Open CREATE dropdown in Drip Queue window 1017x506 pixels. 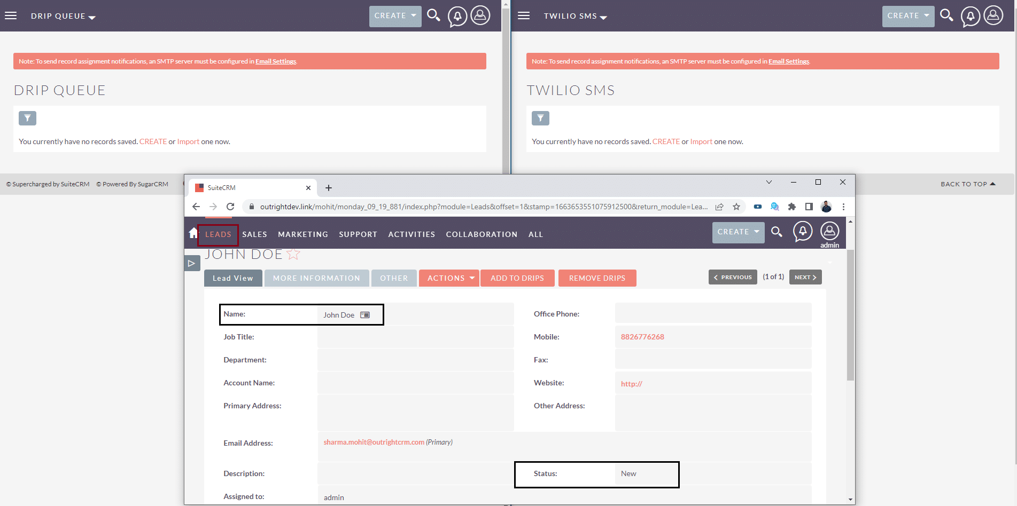point(395,16)
